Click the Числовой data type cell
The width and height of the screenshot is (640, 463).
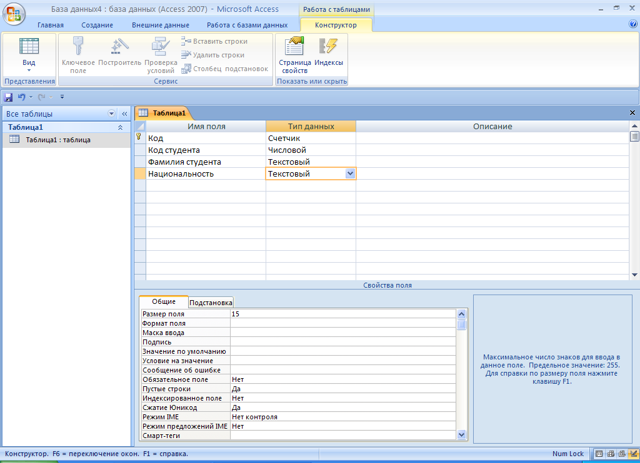click(311, 150)
